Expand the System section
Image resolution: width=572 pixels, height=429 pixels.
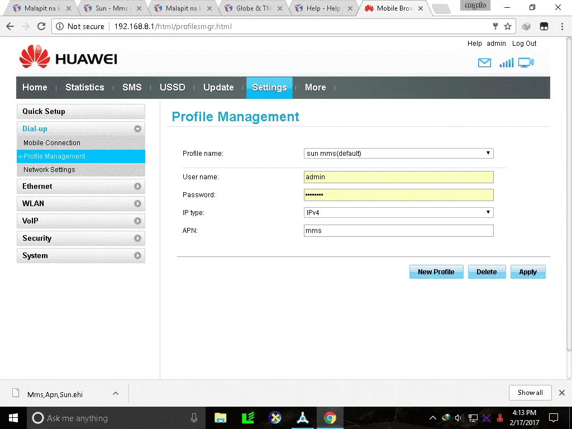pos(137,256)
